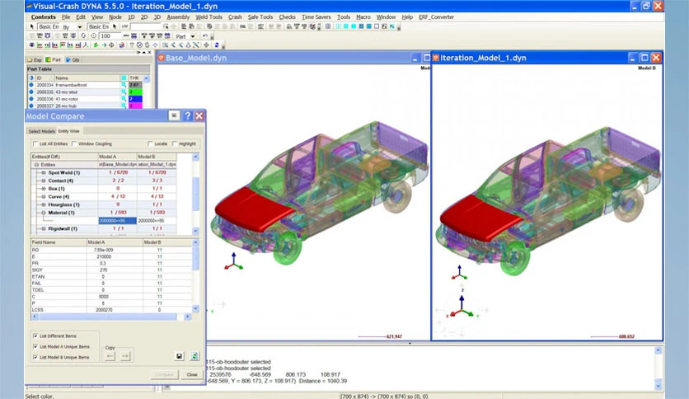Click the 100 value input field

click(x=110, y=36)
